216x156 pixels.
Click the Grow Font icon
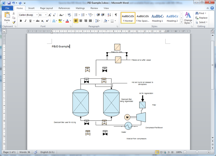[x=49, y=15]
